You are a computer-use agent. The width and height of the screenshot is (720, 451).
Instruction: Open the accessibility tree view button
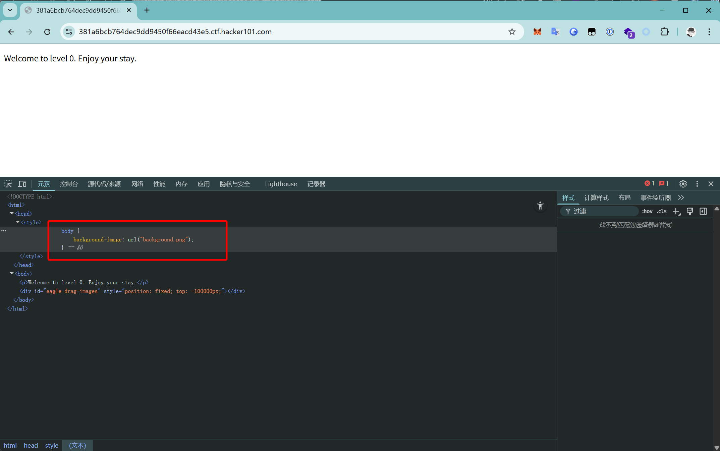point(540,206)
